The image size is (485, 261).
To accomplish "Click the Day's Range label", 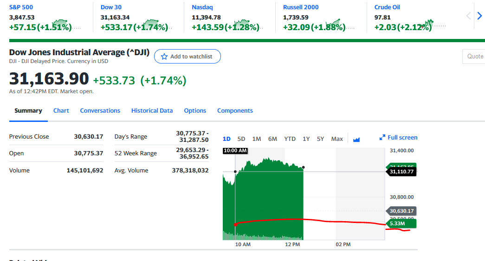I will pyautogui.click(x=131, y=136).
